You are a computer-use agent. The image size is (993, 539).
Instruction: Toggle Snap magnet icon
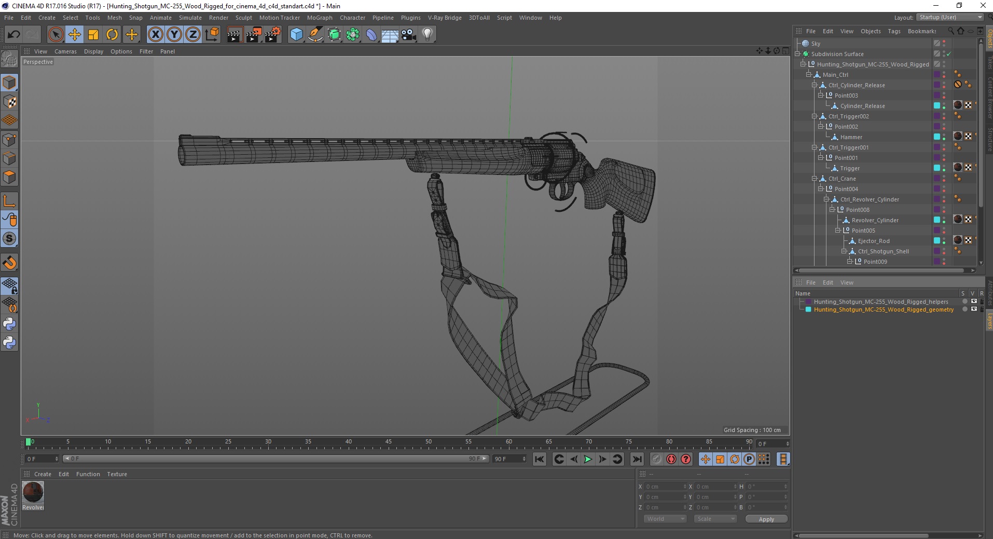[x=9, y=263]
